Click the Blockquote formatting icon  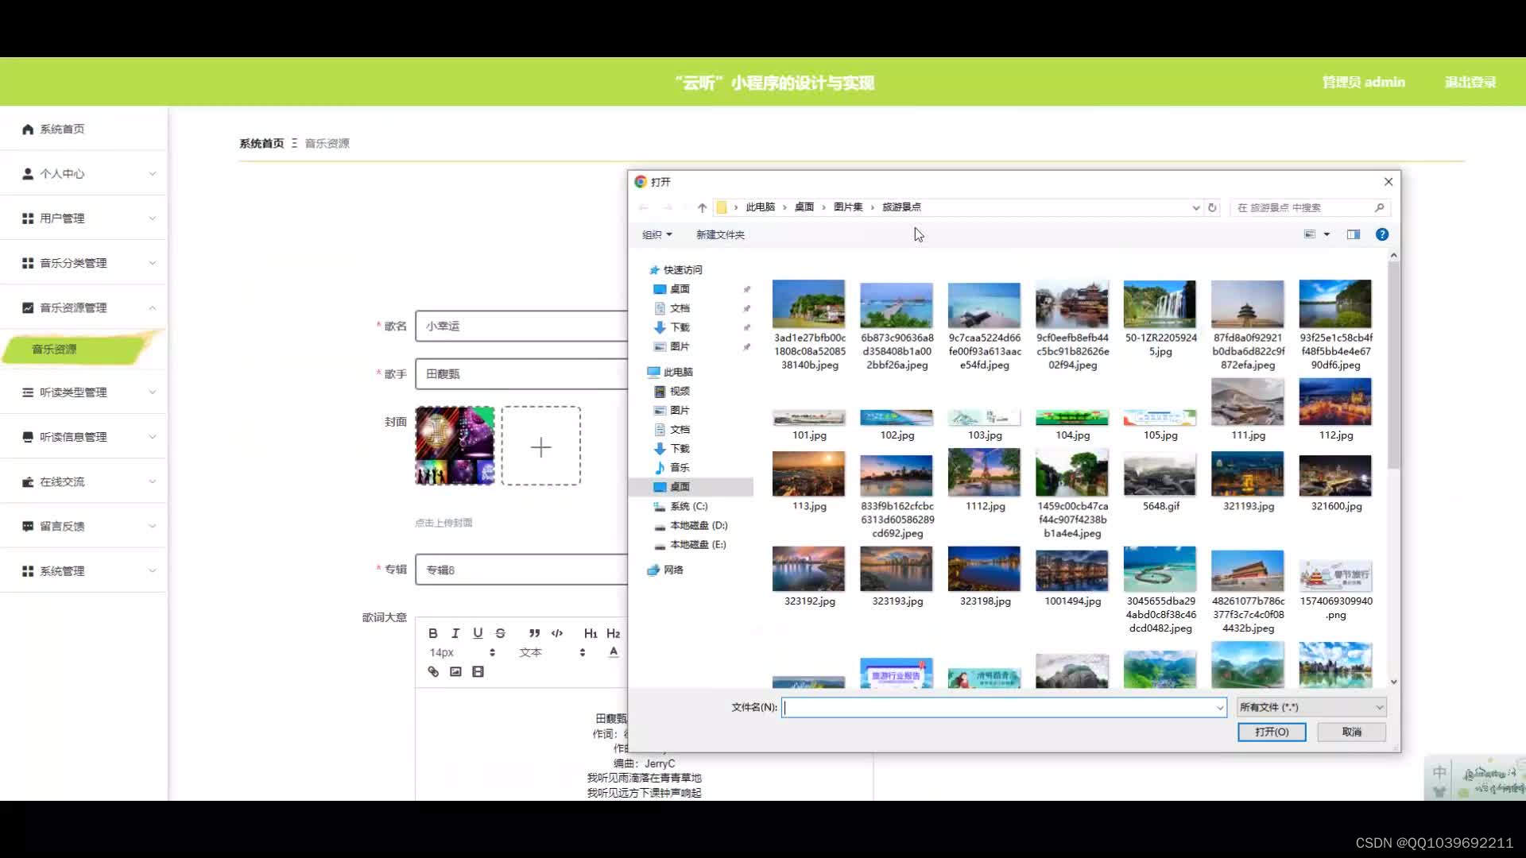point(533,632)
